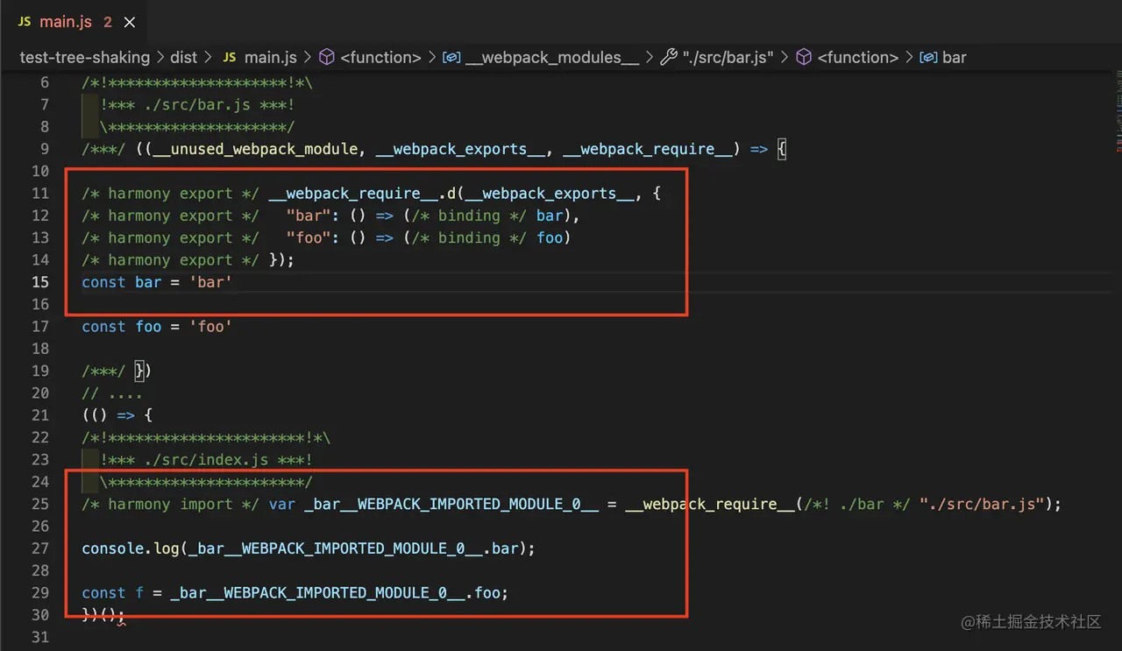Click the 'foo' string on line 17
The width and height of the screenshot is (1122, 651).
(x=211, y=327)
